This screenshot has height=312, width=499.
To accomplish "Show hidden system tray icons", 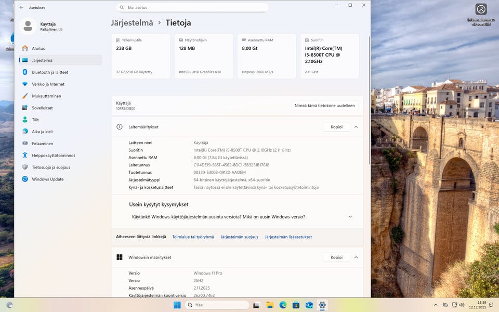I will coord(436,305).
